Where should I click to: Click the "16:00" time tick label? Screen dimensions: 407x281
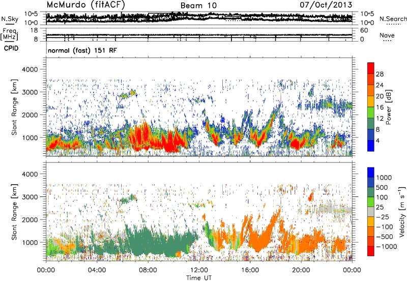[250, 270]
